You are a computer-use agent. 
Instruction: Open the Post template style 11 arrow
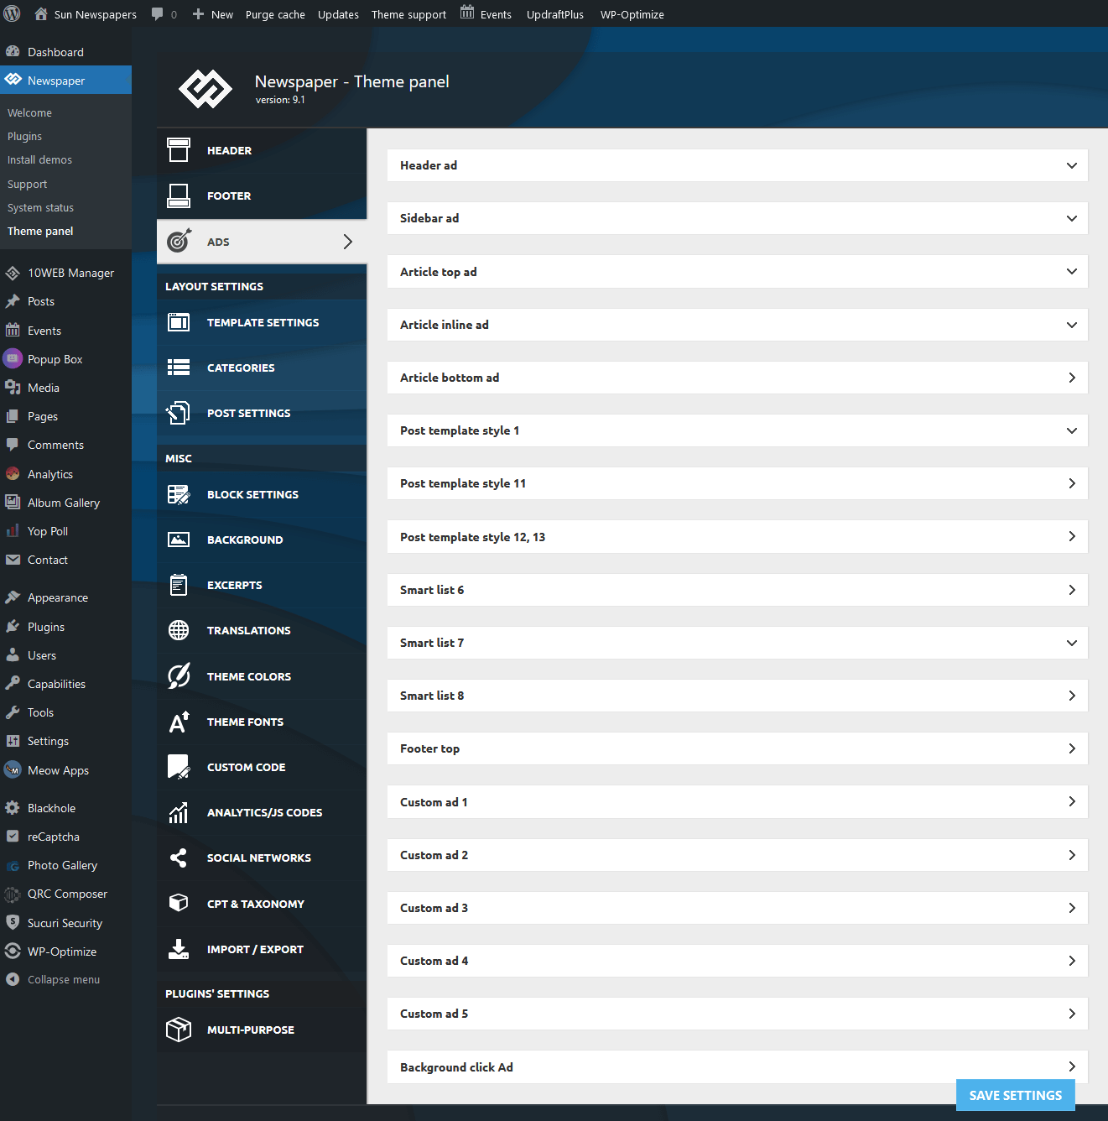coord(1072,483)
